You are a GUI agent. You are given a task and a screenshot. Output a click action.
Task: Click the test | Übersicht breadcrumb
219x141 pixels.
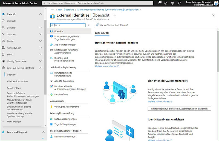(66, 10)
